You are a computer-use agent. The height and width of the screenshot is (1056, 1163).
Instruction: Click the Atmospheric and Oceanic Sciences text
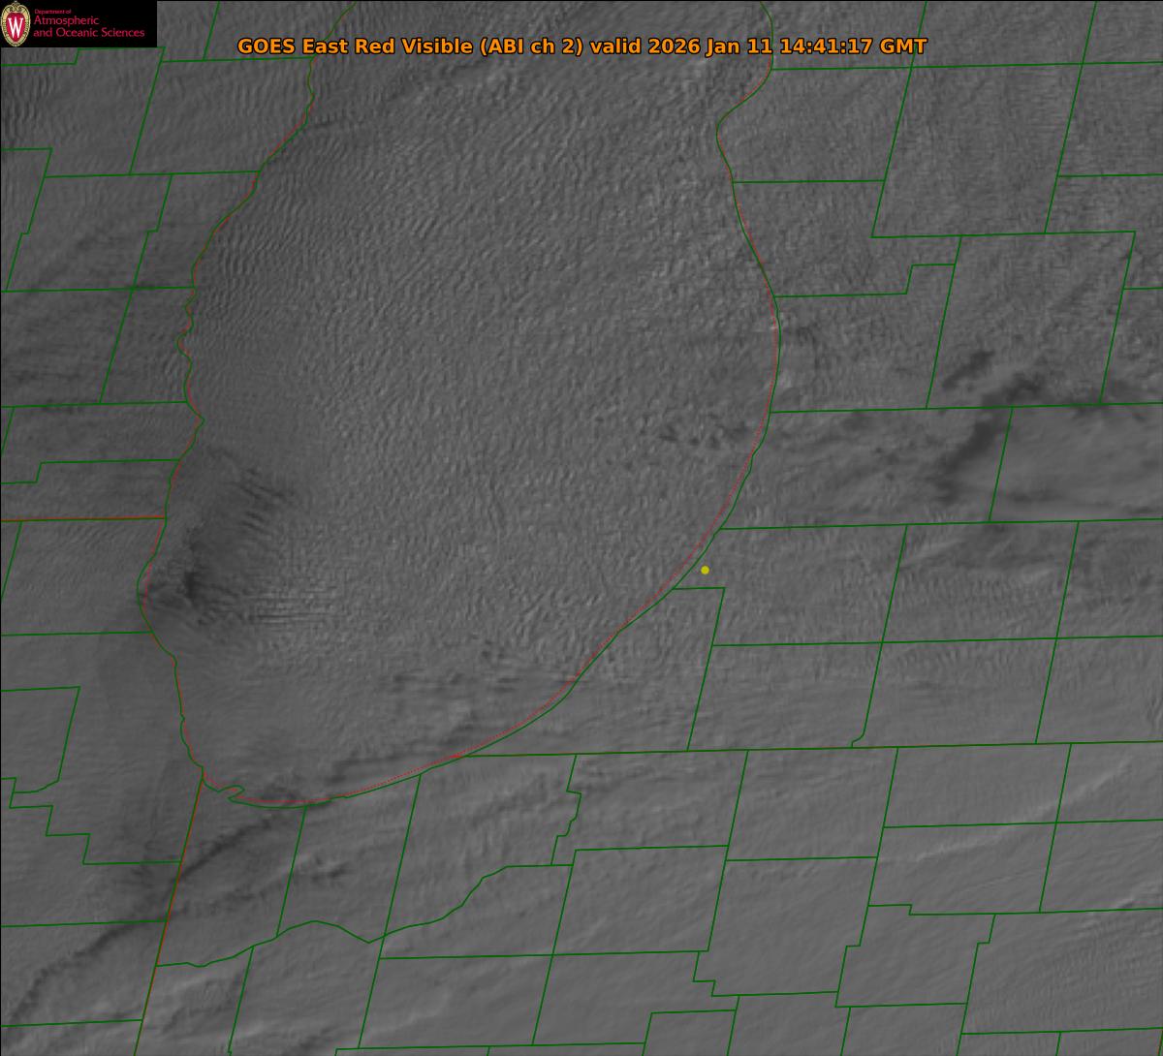tap(88, 27)
